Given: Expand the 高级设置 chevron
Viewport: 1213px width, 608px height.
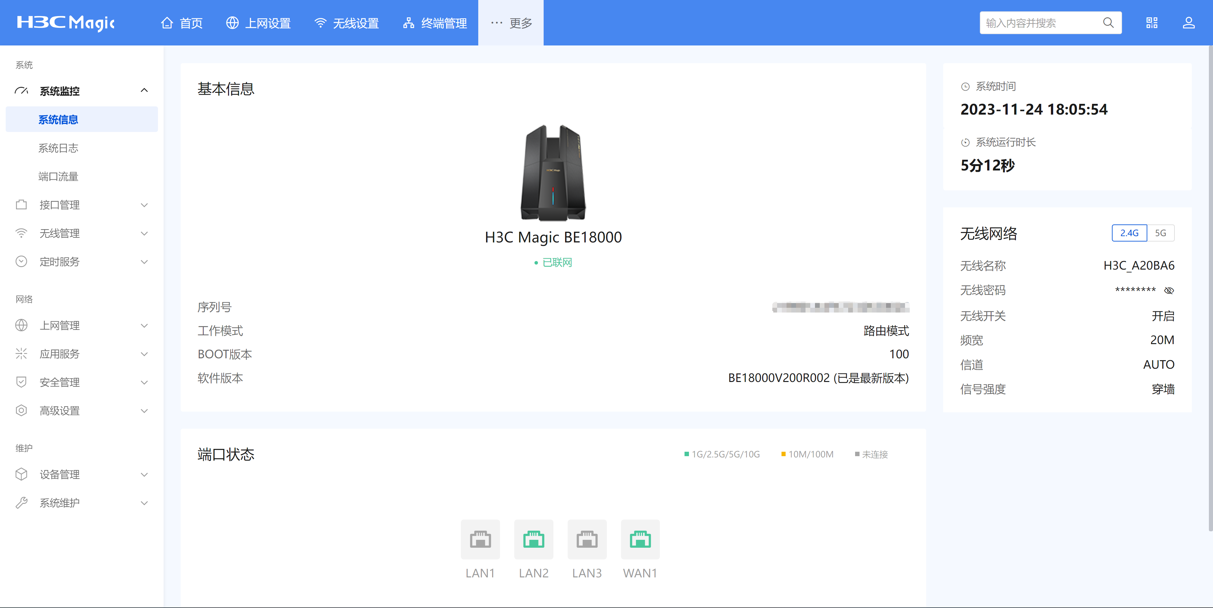Looking at the screenshot, I should pyautogui.click(x=145, y=410).
